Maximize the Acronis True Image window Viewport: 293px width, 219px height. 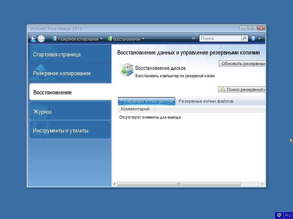point(252,28)
